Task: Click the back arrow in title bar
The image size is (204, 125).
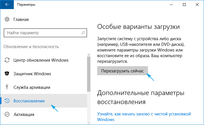Action: pyautogui.click(x=6, y=5)
